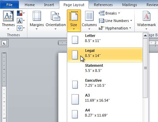Choose A4 8.27" x 11.69" paper size

click(105, 114)
